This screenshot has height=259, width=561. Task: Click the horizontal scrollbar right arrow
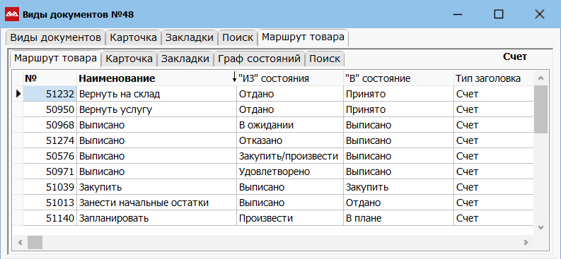(526, 242)
